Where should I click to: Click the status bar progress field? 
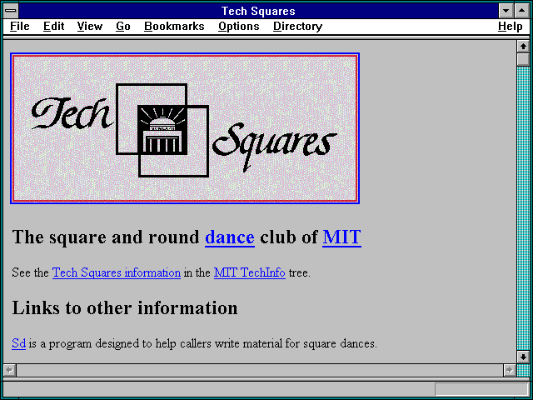pos(481,389)
